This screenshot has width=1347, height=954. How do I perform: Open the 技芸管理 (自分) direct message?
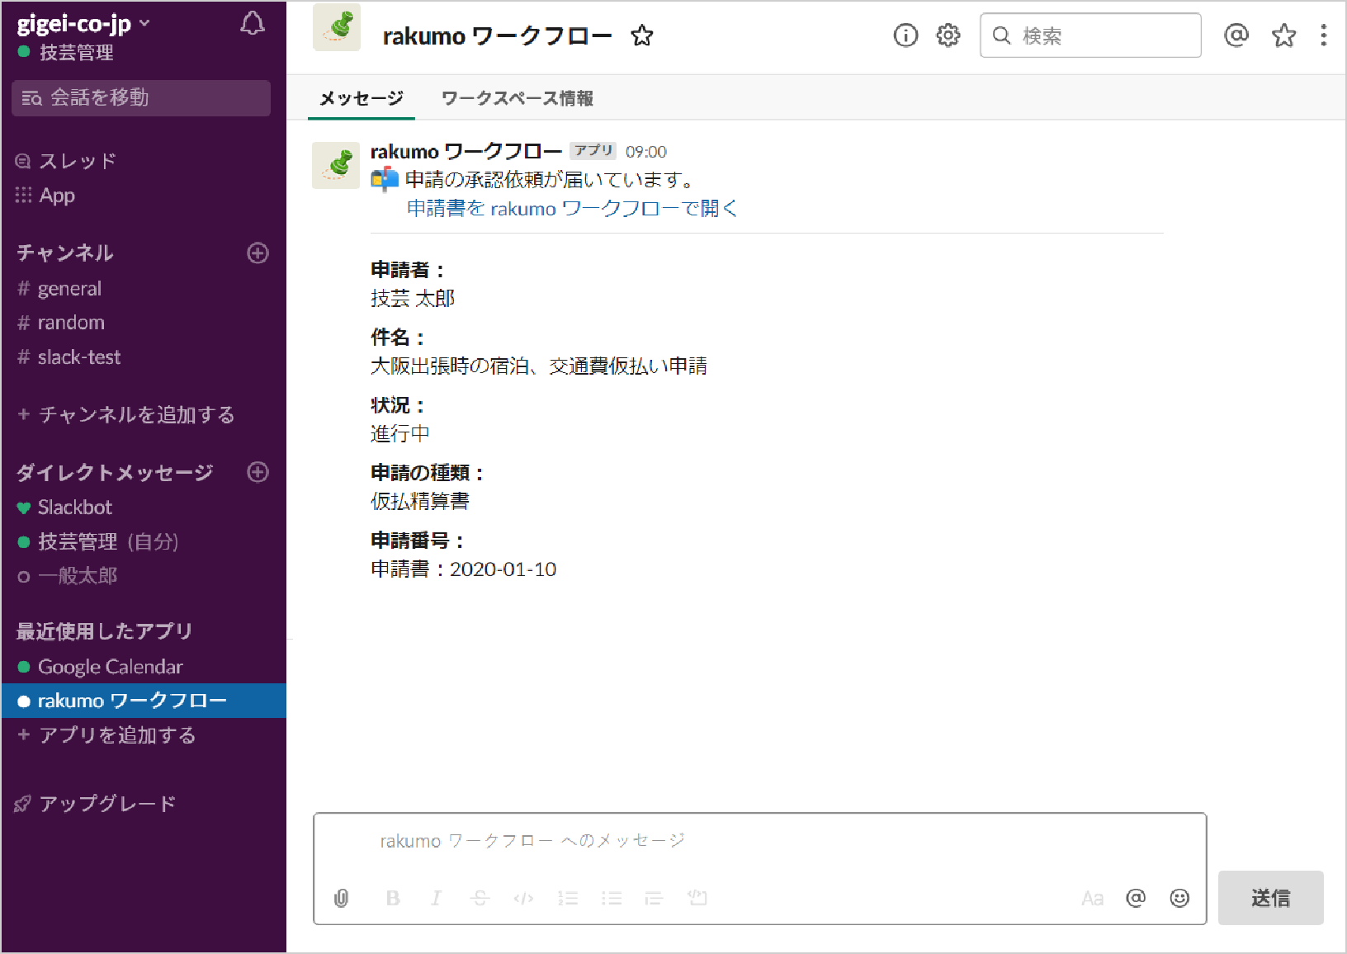[x=98, y=542]
